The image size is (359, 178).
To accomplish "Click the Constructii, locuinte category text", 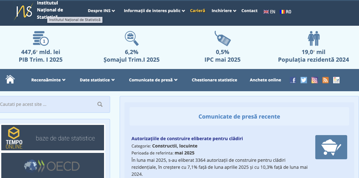I will coord(175,146).
